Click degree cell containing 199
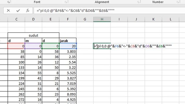The height and width of the screenshot is (104, 185). [16, 78]
